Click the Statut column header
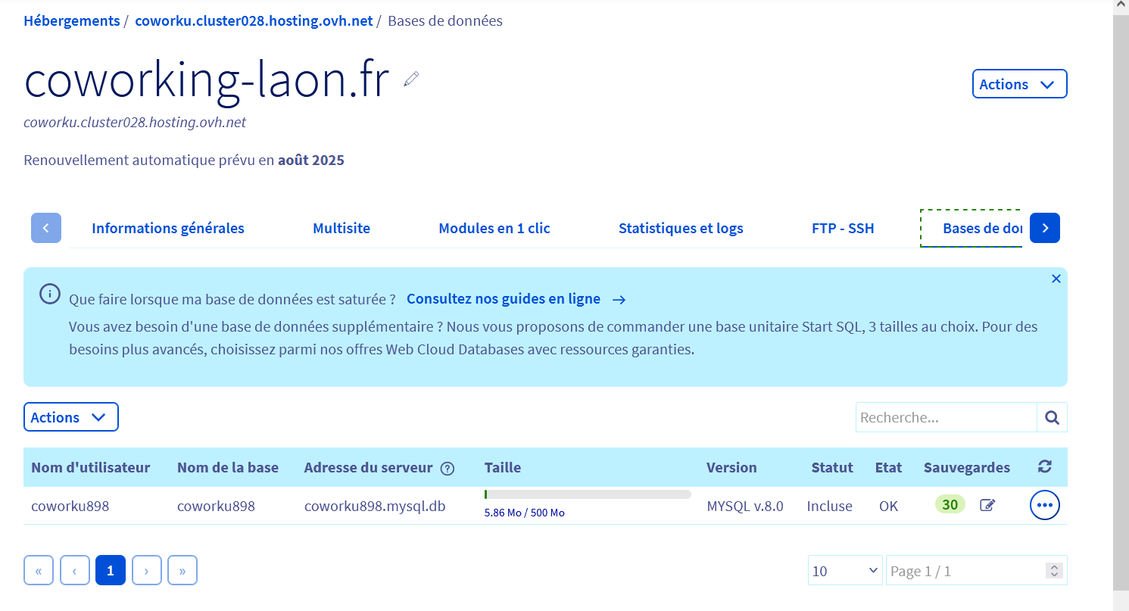This screenshot has height=611, width=1129. (832, 468)
